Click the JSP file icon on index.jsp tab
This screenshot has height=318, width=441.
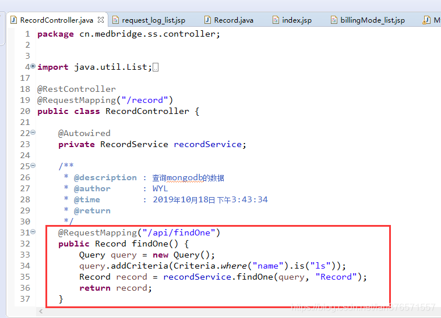[276, 20]
